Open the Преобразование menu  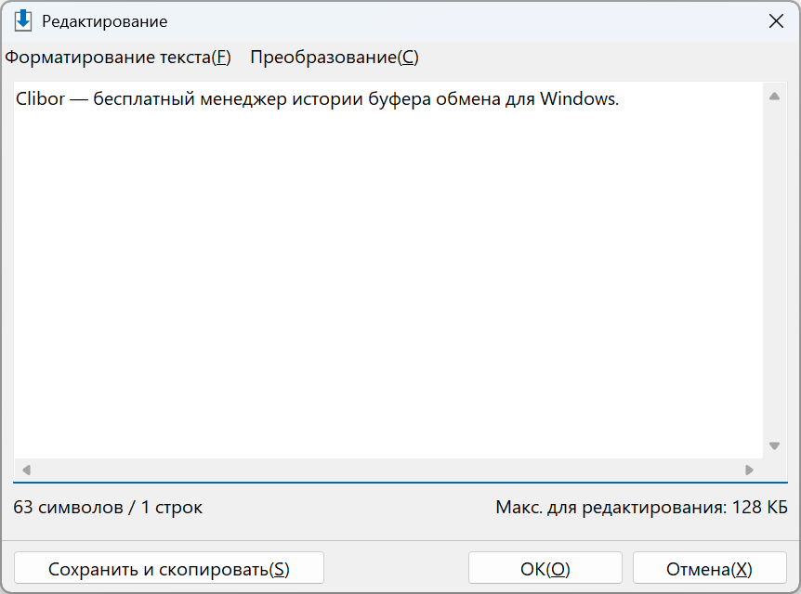(x=335, y=58)
